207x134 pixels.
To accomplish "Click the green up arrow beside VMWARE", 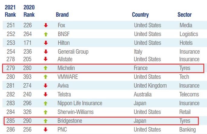I will pos(46,77).
